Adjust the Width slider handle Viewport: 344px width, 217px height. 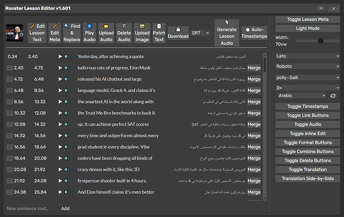click(x=321, y=41)
